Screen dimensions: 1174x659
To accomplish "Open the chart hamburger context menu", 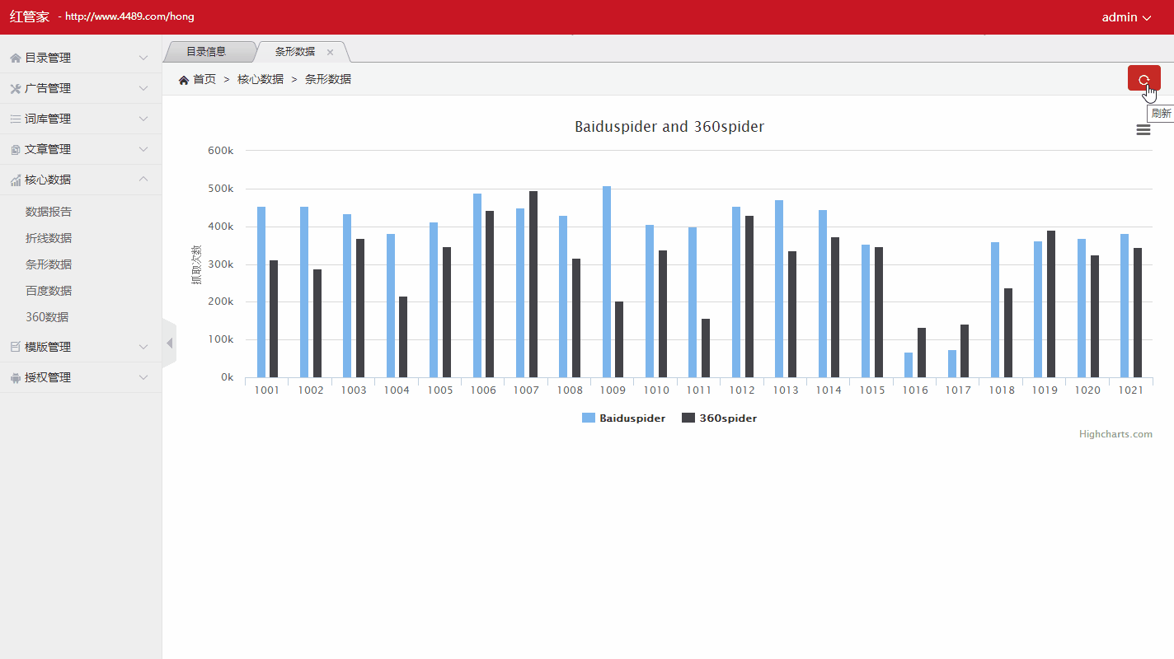I will [1143, 129].
